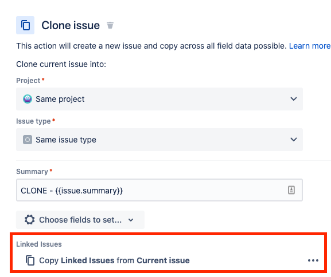The width and height of the screenshot is (331, 277).
Task: Click Copy Linked Issues from Current issue row
Action: (x=168, y=260)
